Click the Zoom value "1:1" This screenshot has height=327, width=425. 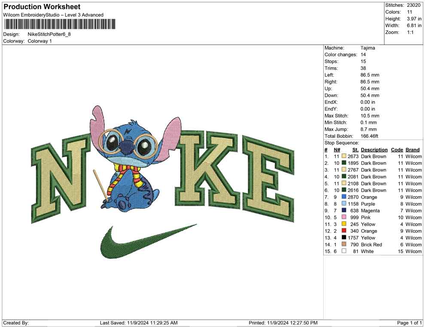410,32
